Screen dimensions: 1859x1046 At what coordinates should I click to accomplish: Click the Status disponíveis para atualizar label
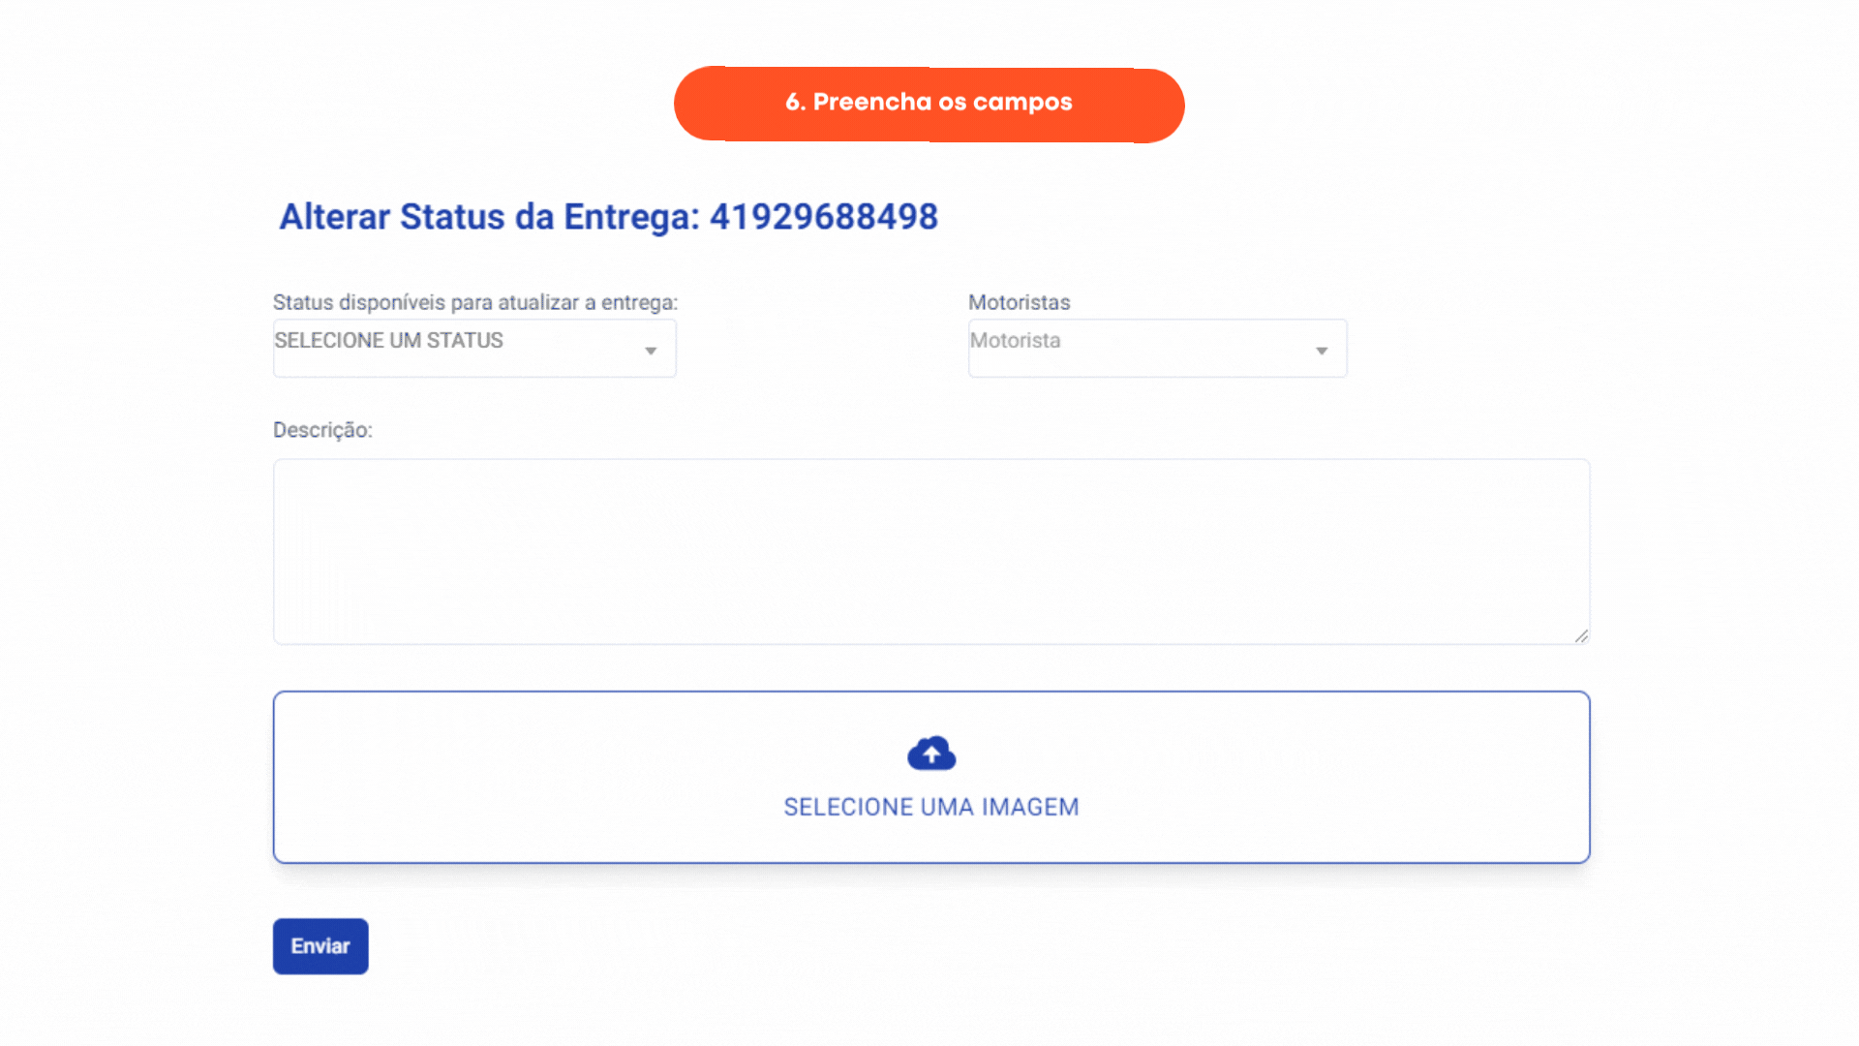coord(475,302)
